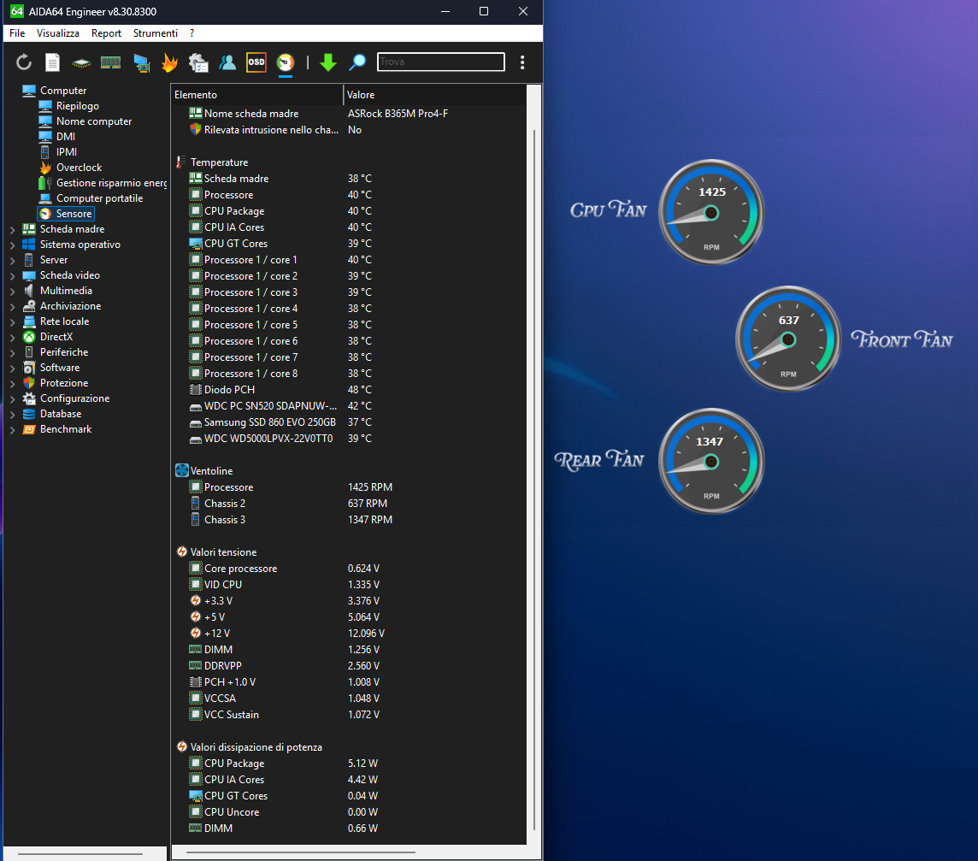Open the three-dot toolbar overflow menu
Image resolution: width=978 pixels, height=861 pixels.
click(522, 62)
